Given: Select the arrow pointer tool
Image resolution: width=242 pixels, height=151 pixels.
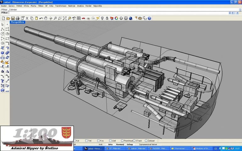Looking at the screenshot, I should pos(3,24).
